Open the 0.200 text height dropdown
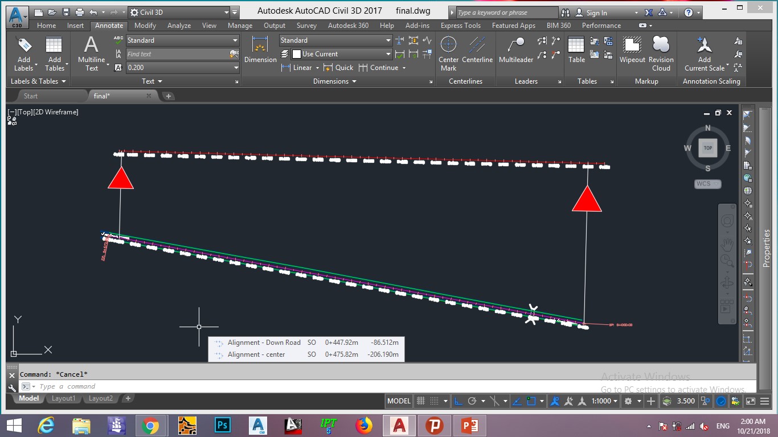This screenshot has height=437, width=778. [x=183, y=67]
